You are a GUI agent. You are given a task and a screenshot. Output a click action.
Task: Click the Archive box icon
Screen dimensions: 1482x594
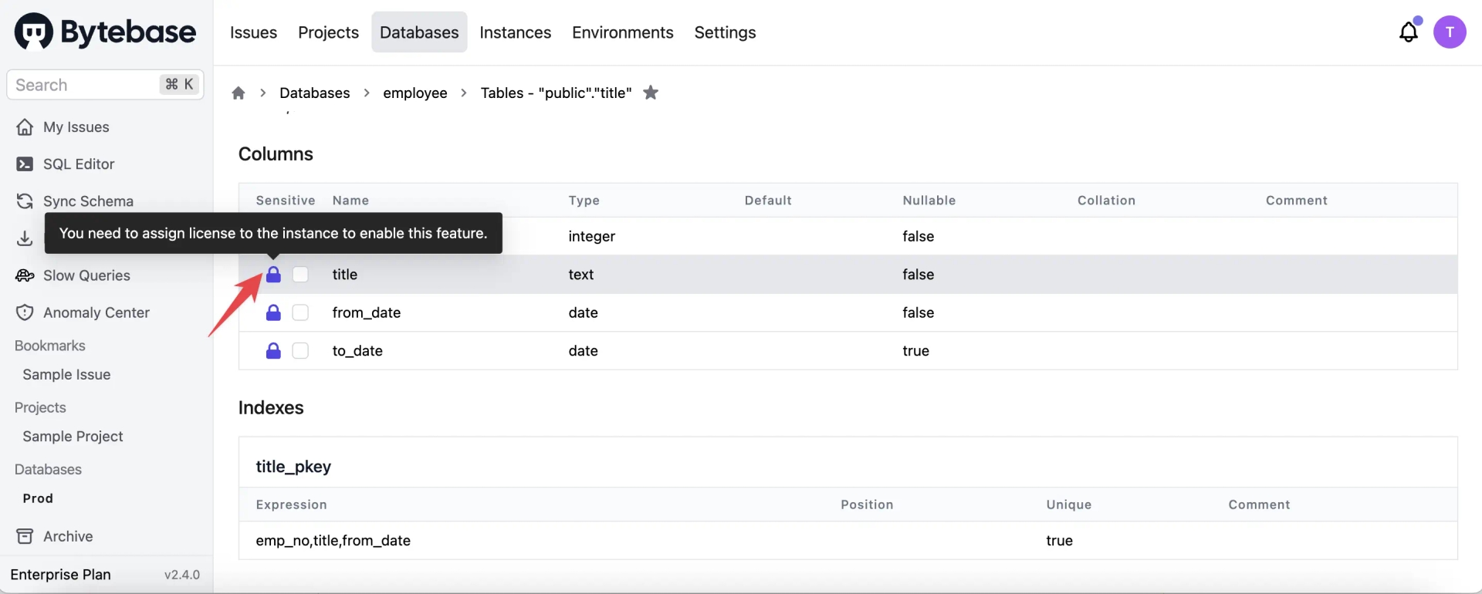coord(25,536)
